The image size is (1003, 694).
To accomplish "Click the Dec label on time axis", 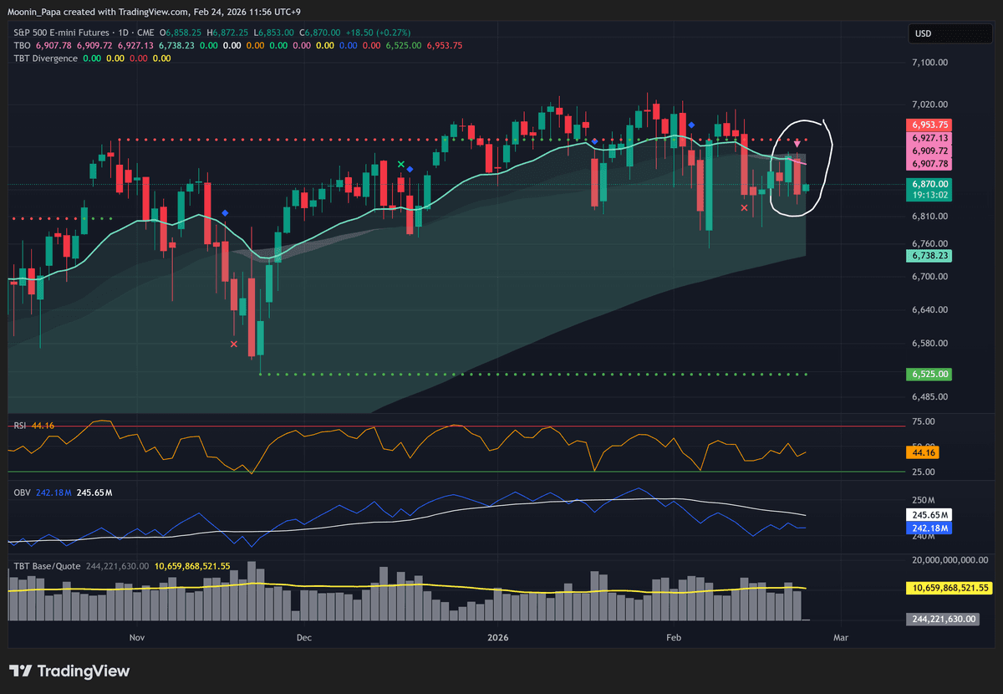I will (x=303, y=637).
